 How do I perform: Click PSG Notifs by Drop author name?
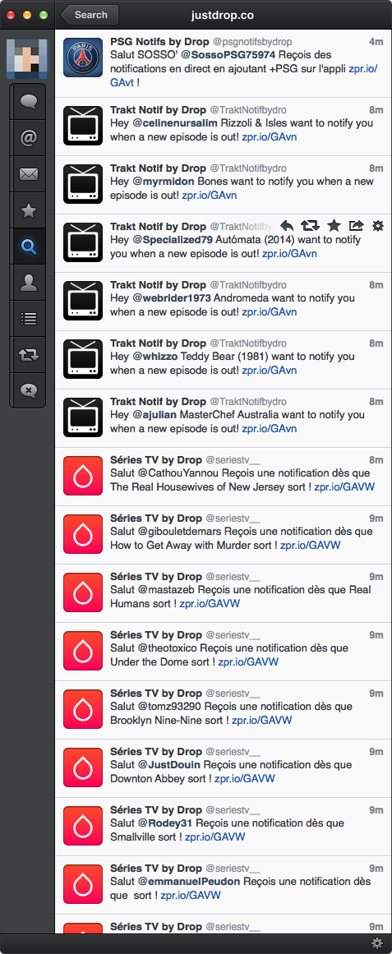point(159,41)
